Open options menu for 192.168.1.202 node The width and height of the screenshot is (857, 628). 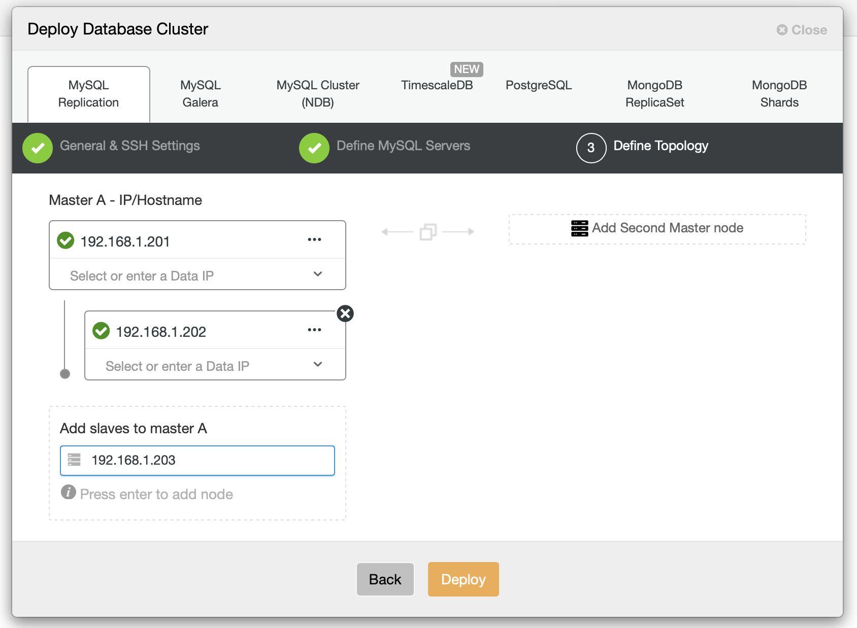click(x=314, y=330)
